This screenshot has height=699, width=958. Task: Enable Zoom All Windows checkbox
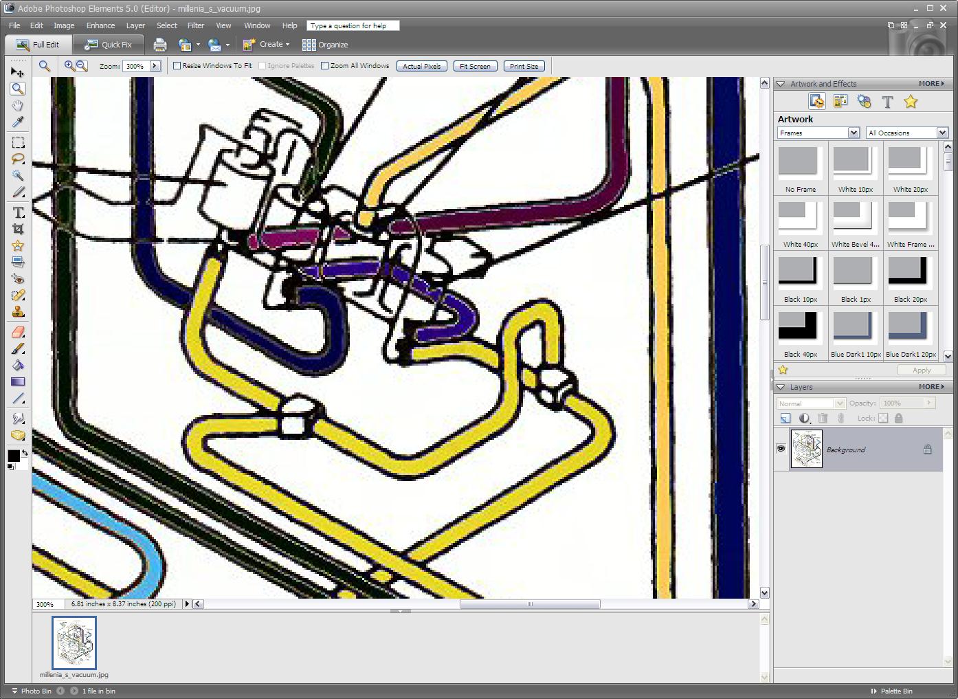(325, 66)
